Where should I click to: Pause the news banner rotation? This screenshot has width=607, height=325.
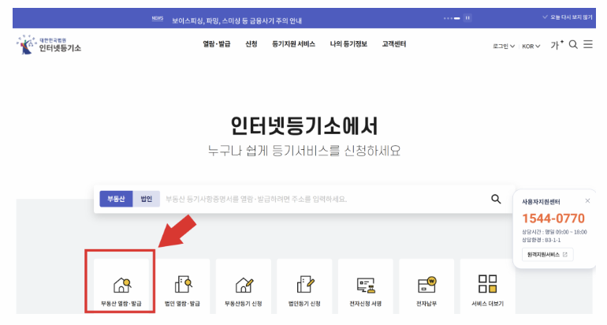467,18
